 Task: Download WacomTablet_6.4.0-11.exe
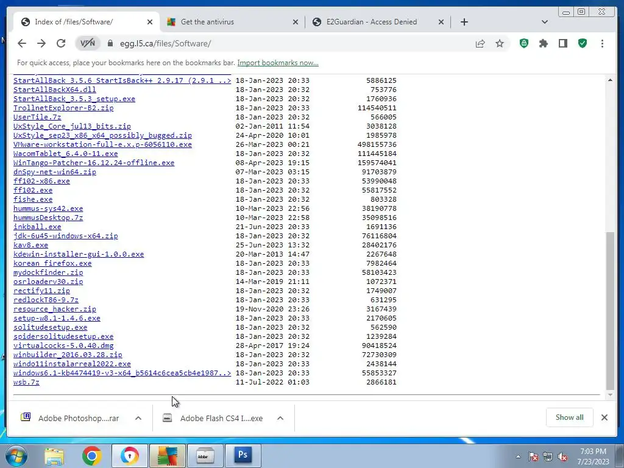point(66,154)
